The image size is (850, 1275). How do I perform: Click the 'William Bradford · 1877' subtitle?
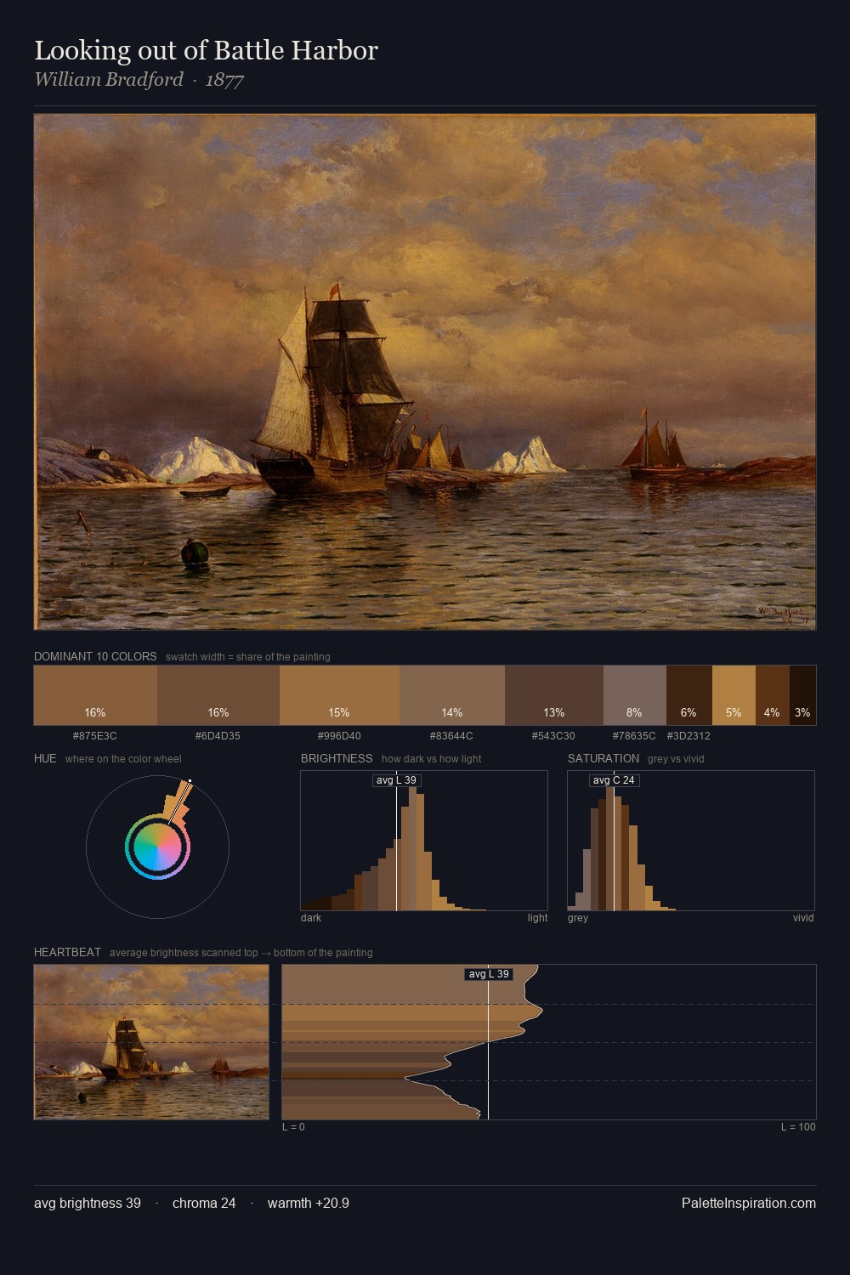[x=139, y=80]
